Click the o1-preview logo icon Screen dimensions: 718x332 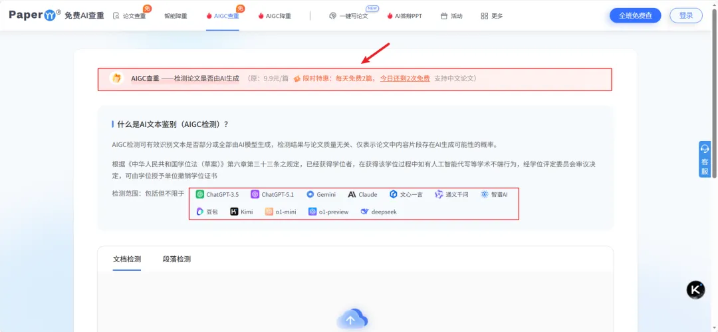coord(312,212)
